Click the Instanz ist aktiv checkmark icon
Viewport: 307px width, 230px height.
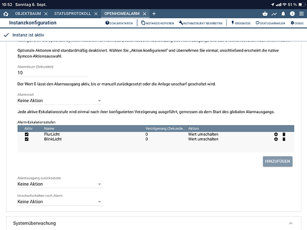click(x=6, y=35)
